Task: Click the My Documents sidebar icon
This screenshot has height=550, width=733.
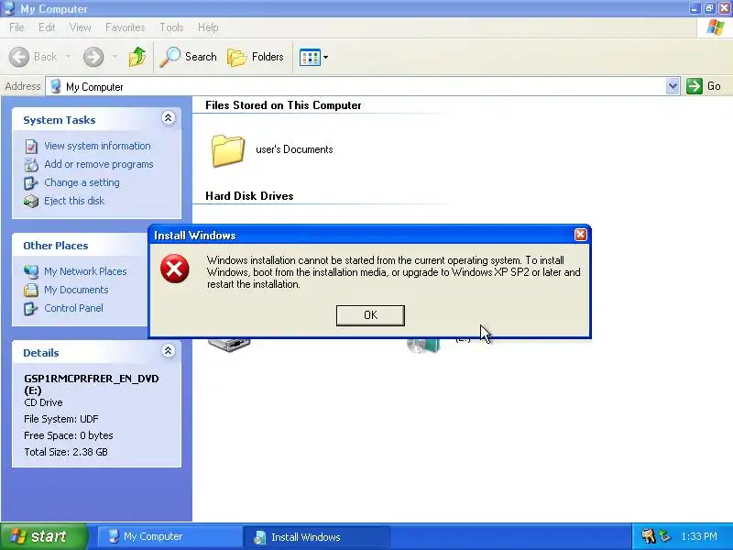Action: point(31,290)
